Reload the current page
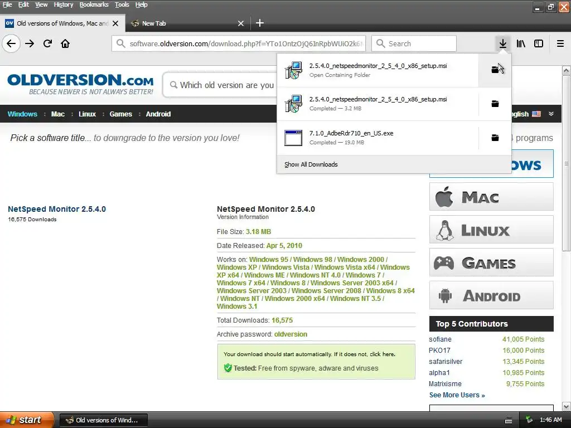 coord(48,43)
